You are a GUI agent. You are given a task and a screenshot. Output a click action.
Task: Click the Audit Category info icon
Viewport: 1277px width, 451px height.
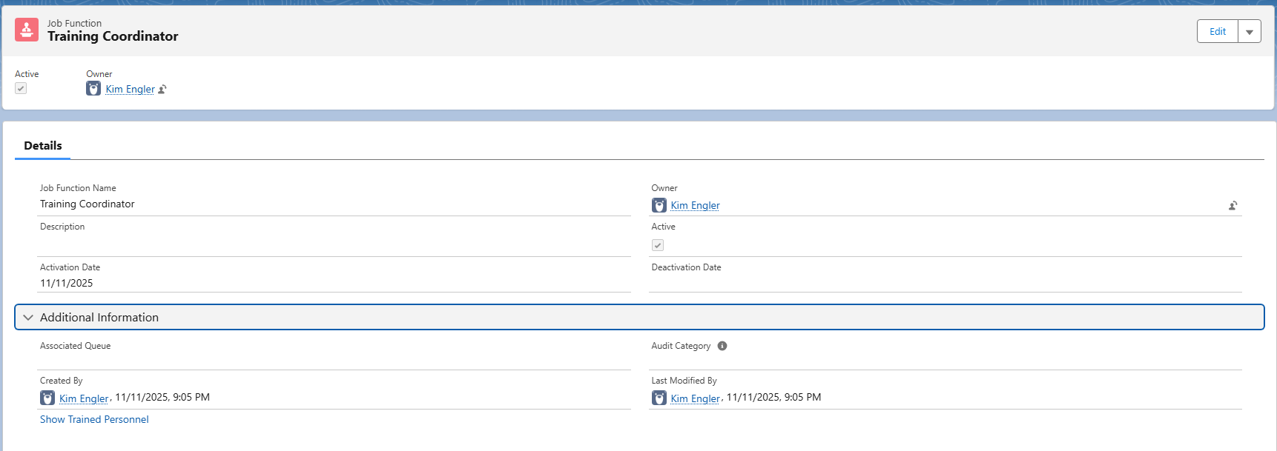722,346
